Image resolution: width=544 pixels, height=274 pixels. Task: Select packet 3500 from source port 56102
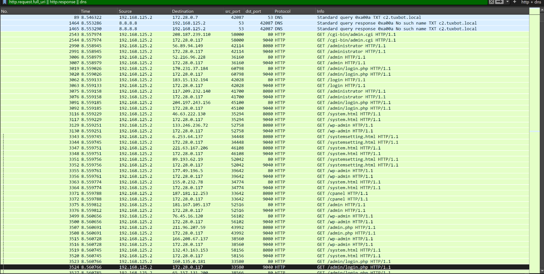(x=265, y=222)
